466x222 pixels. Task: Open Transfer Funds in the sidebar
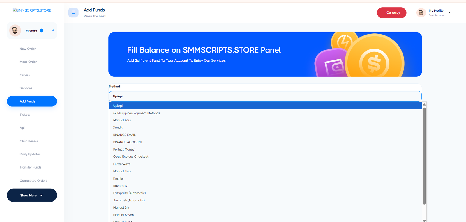coord(31,167)
